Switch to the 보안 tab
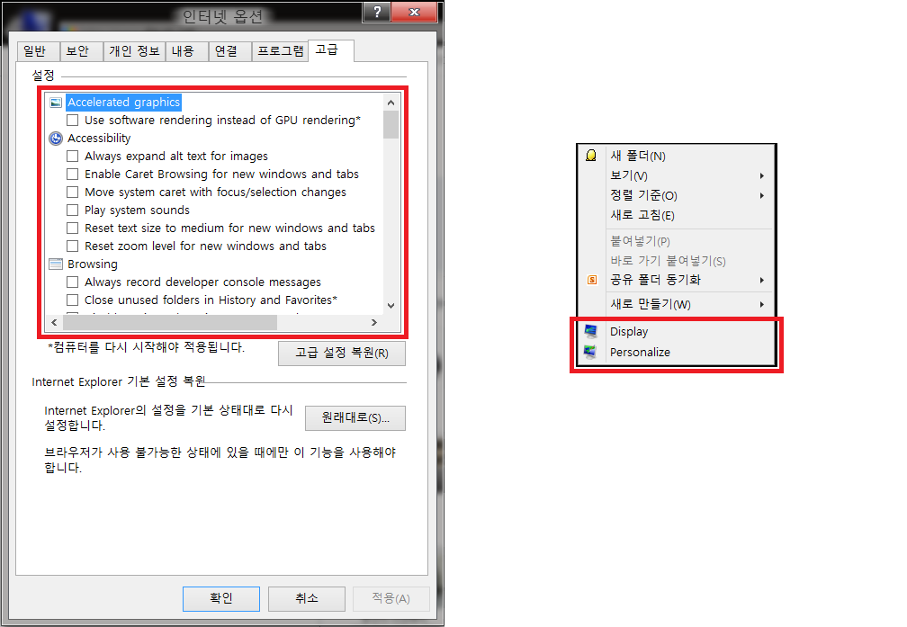Image resolution: width=907 pixels, height=627 pixels. (82, 51)
